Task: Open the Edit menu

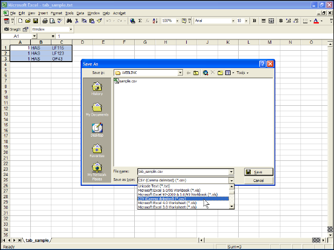Action: pos(22,13)
